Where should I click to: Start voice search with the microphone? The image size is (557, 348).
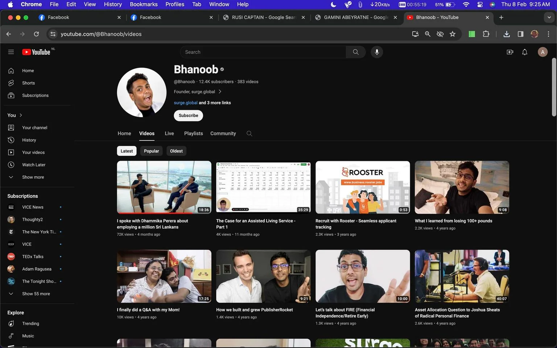click(377, 52)
